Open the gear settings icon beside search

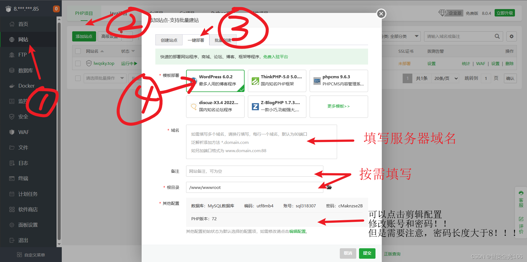(x=512, y=36)
